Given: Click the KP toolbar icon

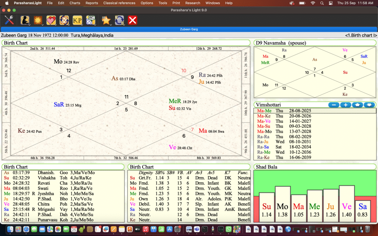Looking at the screenshot, I should (77, 20).
